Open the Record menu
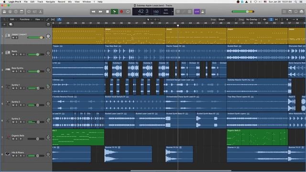The width and height of the screenshot is (306, 172). [x=61, y=2]
